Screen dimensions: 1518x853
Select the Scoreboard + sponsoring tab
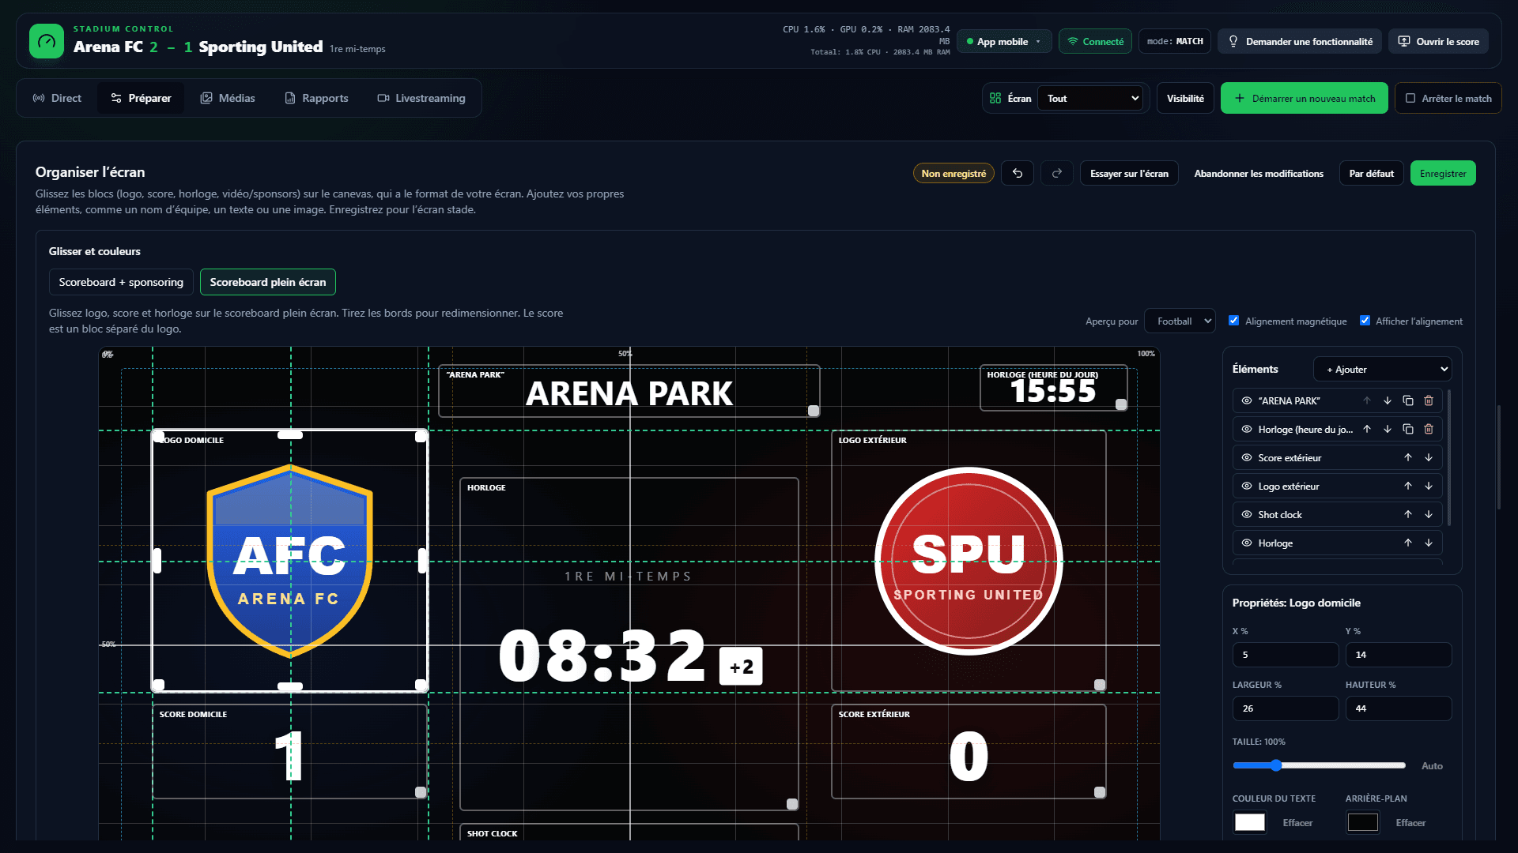click(x=121, y=282)
